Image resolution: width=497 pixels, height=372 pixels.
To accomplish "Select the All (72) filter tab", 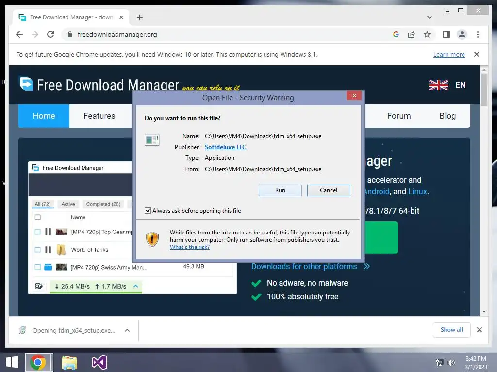I will coord(43,204).
